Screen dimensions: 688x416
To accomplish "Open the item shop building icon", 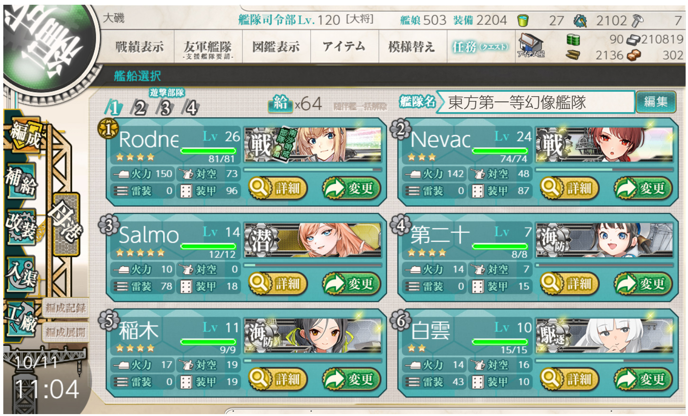I will [531, 45].
